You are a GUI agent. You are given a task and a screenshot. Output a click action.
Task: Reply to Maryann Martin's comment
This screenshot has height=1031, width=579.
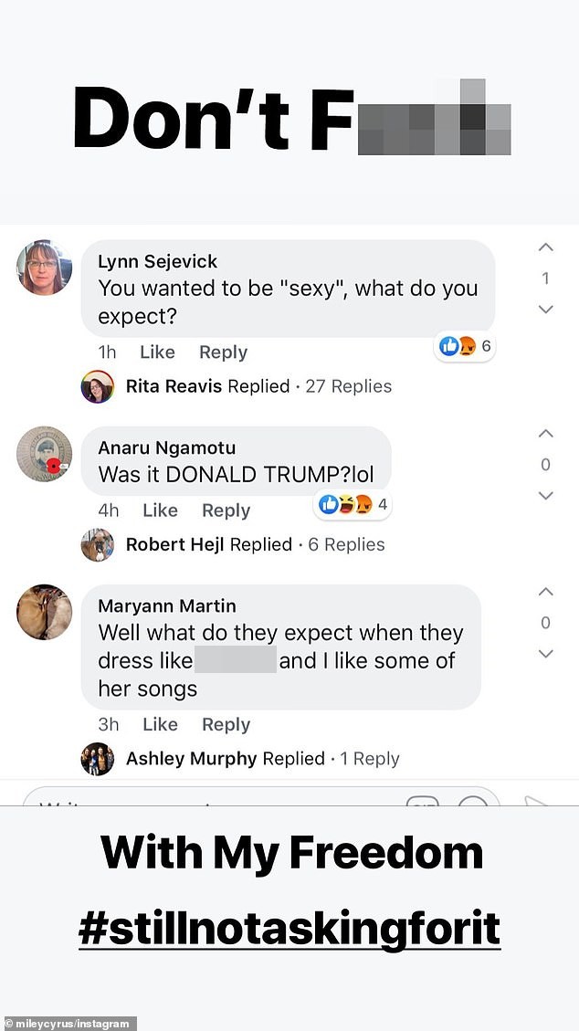(226, 724)
